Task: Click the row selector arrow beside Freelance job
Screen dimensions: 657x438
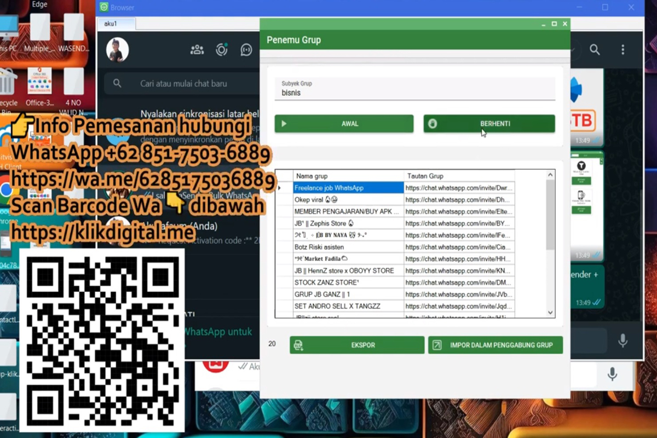Action: pyautogui.click(x=281, y=188)
